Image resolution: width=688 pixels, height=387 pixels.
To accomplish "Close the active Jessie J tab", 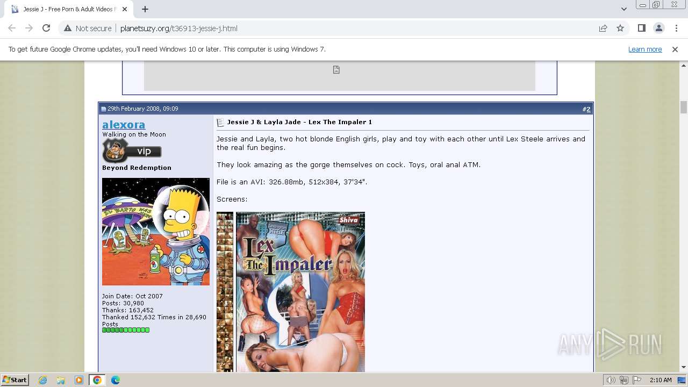I will pos(125,9).
